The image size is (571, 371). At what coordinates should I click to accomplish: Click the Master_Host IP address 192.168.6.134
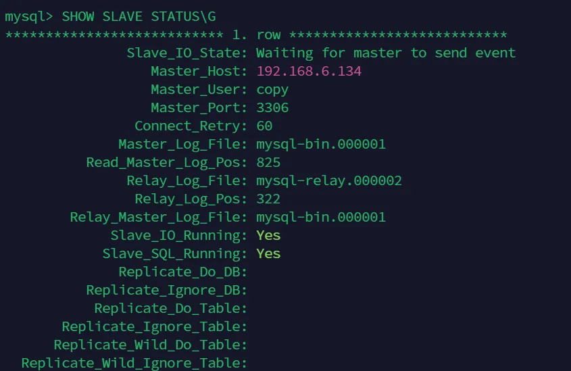(x=309, y=71)
